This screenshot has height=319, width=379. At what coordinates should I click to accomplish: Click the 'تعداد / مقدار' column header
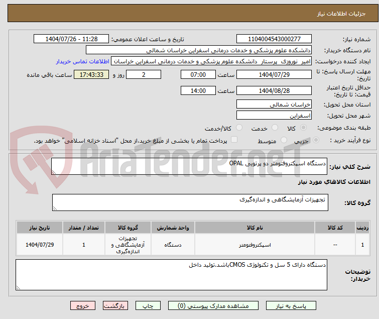tap(84, 228)
